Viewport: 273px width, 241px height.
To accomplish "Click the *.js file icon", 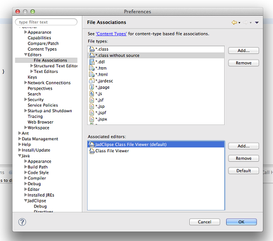I will click(91, 94).
